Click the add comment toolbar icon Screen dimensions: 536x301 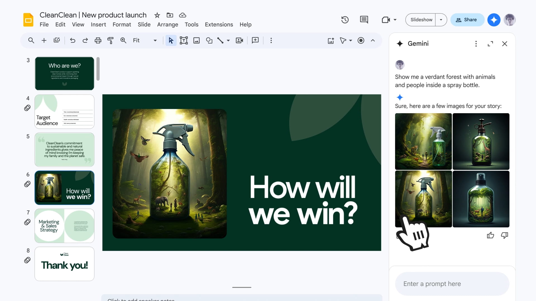pyautogui.click(x=255, y=40)
